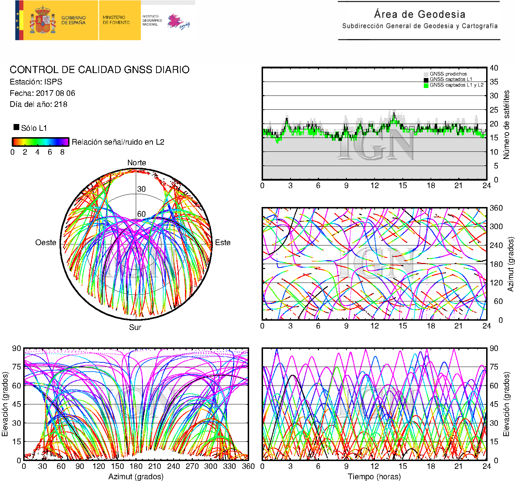Image resolution: width=515 pixels, height=481 pixels.
Task: Select the black Sólo L1 legend square
Action: [16, 127]
